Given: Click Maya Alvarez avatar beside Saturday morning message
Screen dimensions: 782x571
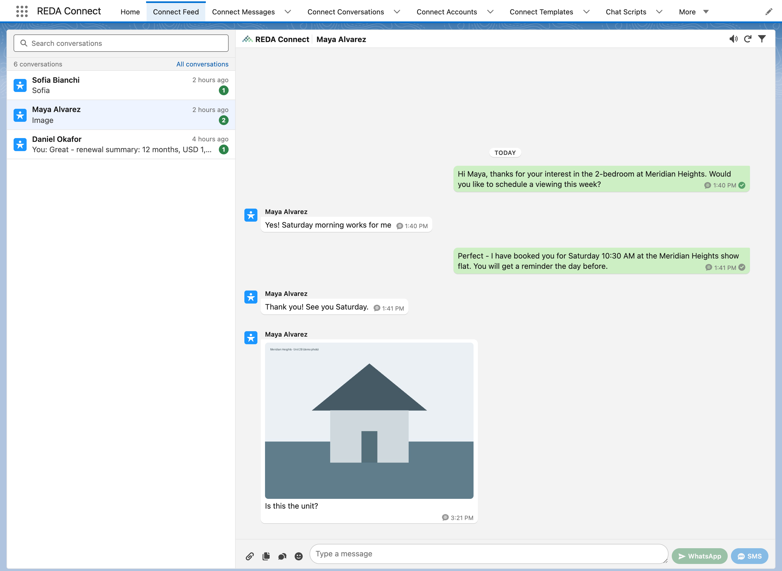Looking at the screenshot, I should coord(251,215).
